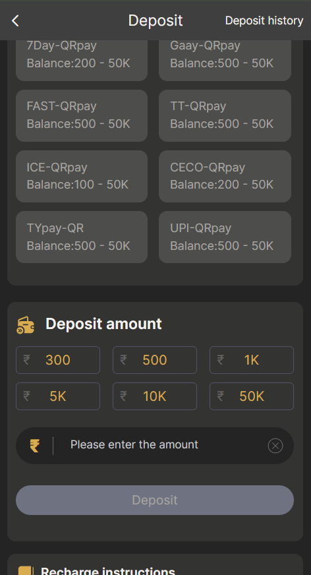Choose the ₹300 preset amount

(58, 360)
